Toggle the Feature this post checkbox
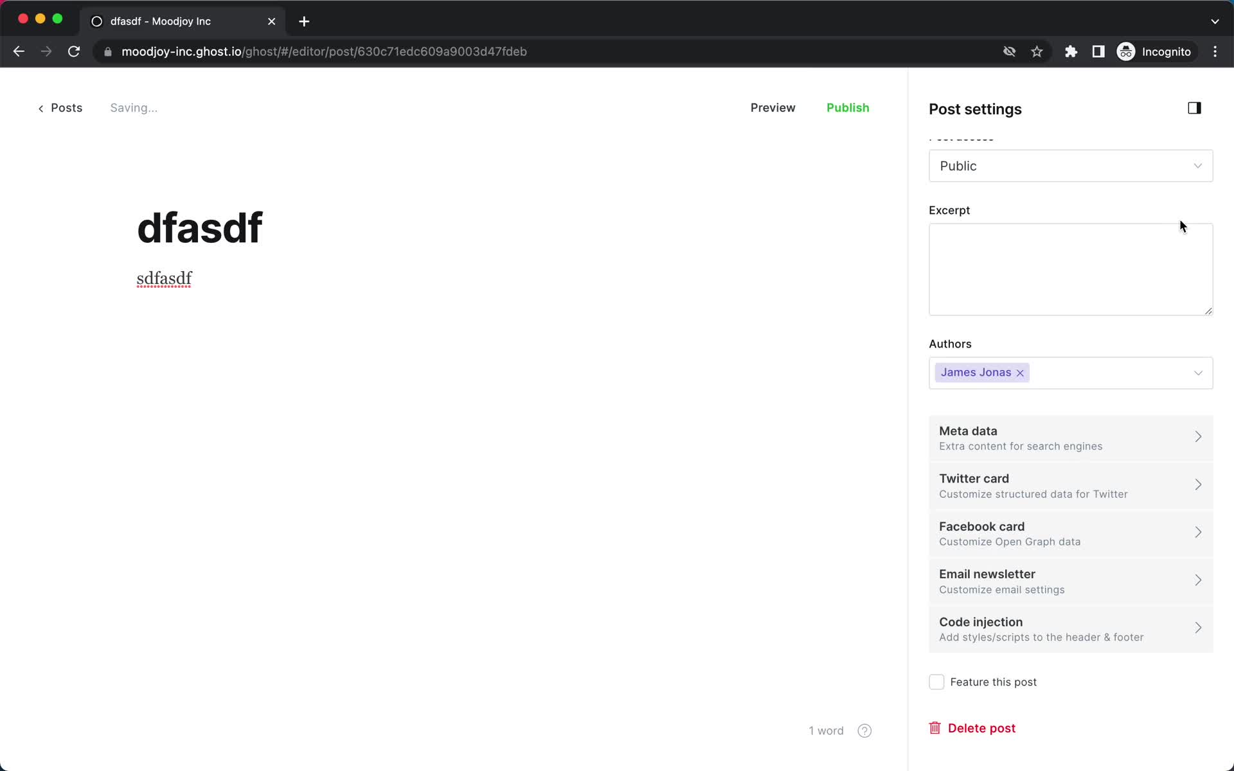Screen dimensions: 1234x771 tap(936, 682)
